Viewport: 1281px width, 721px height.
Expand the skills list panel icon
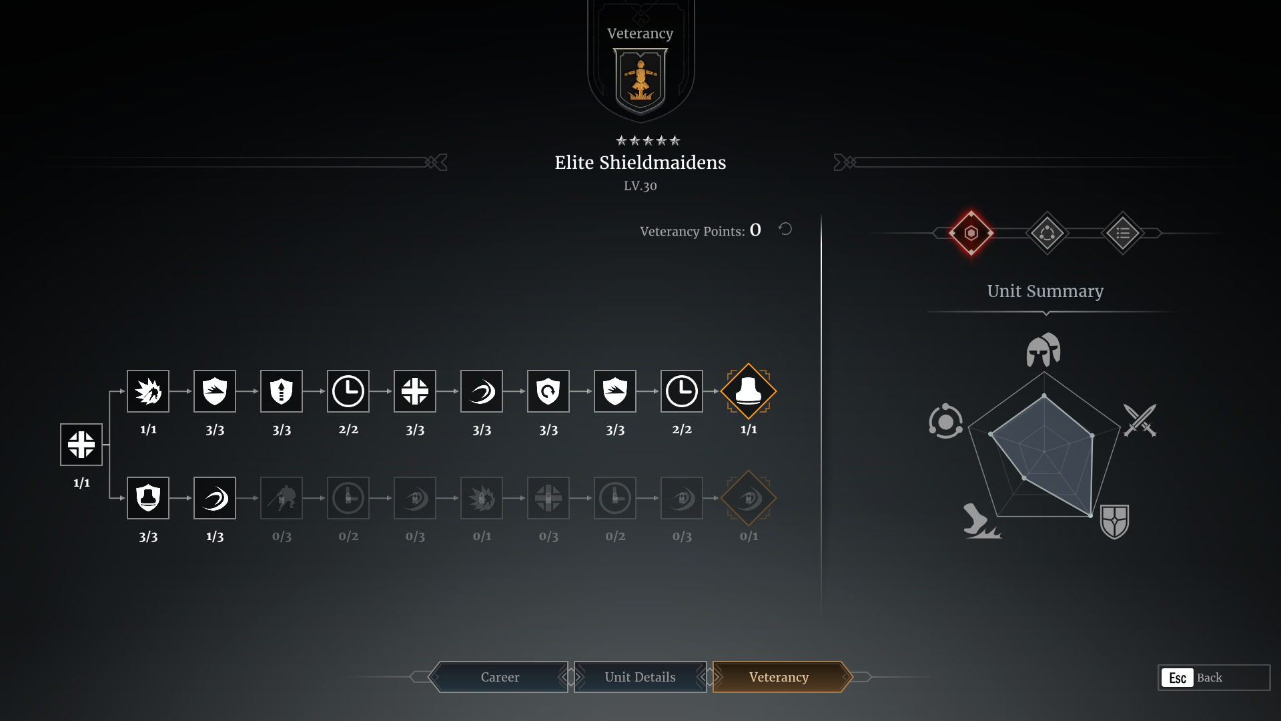(x=1122, y=232)
